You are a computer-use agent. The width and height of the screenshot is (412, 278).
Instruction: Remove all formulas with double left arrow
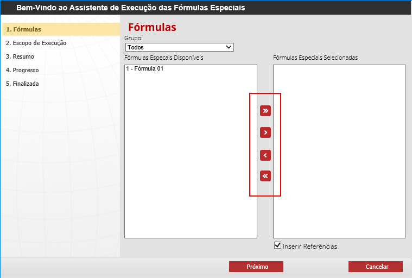coord(265,176)
